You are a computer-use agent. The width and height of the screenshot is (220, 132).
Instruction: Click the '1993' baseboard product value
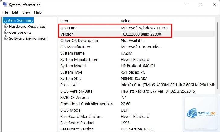click(x=125, y=123)
